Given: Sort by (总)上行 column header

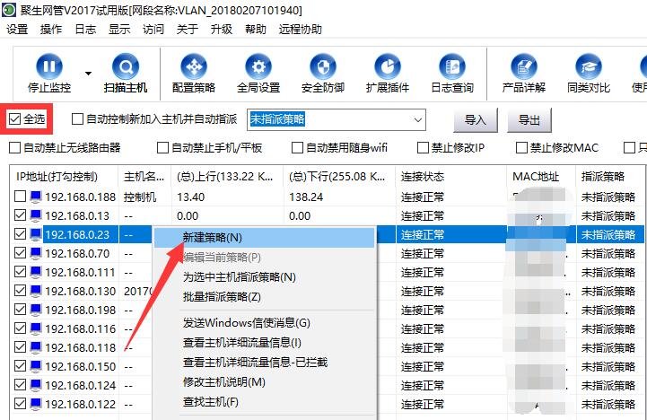Looking at the screenshot, I should click(x=227, y=177).
